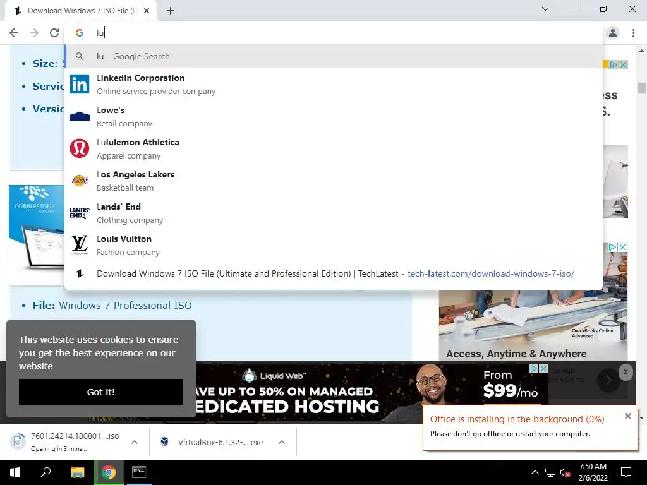Open the taskbar clock showing 7:50 AM
Image resolution: width=647 pixels, height=485 pixels.
pos(593,472)
